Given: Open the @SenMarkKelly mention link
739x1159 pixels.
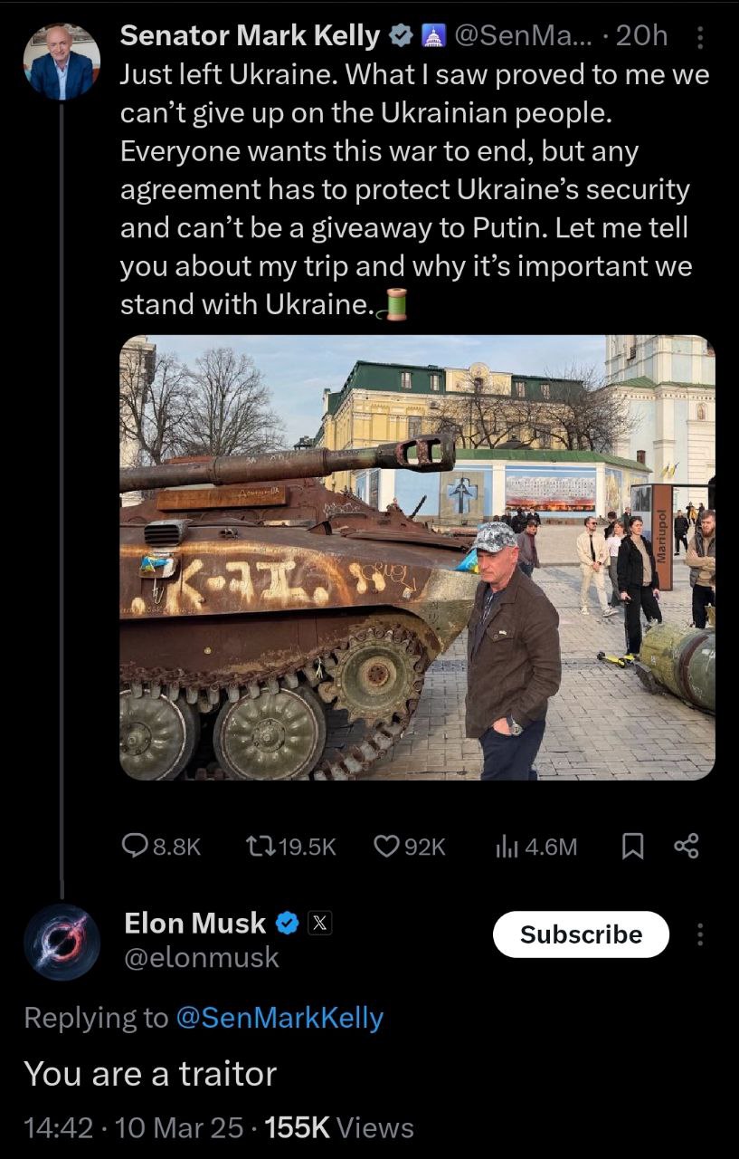Looking at the screenshot, I should (279, 1018).
